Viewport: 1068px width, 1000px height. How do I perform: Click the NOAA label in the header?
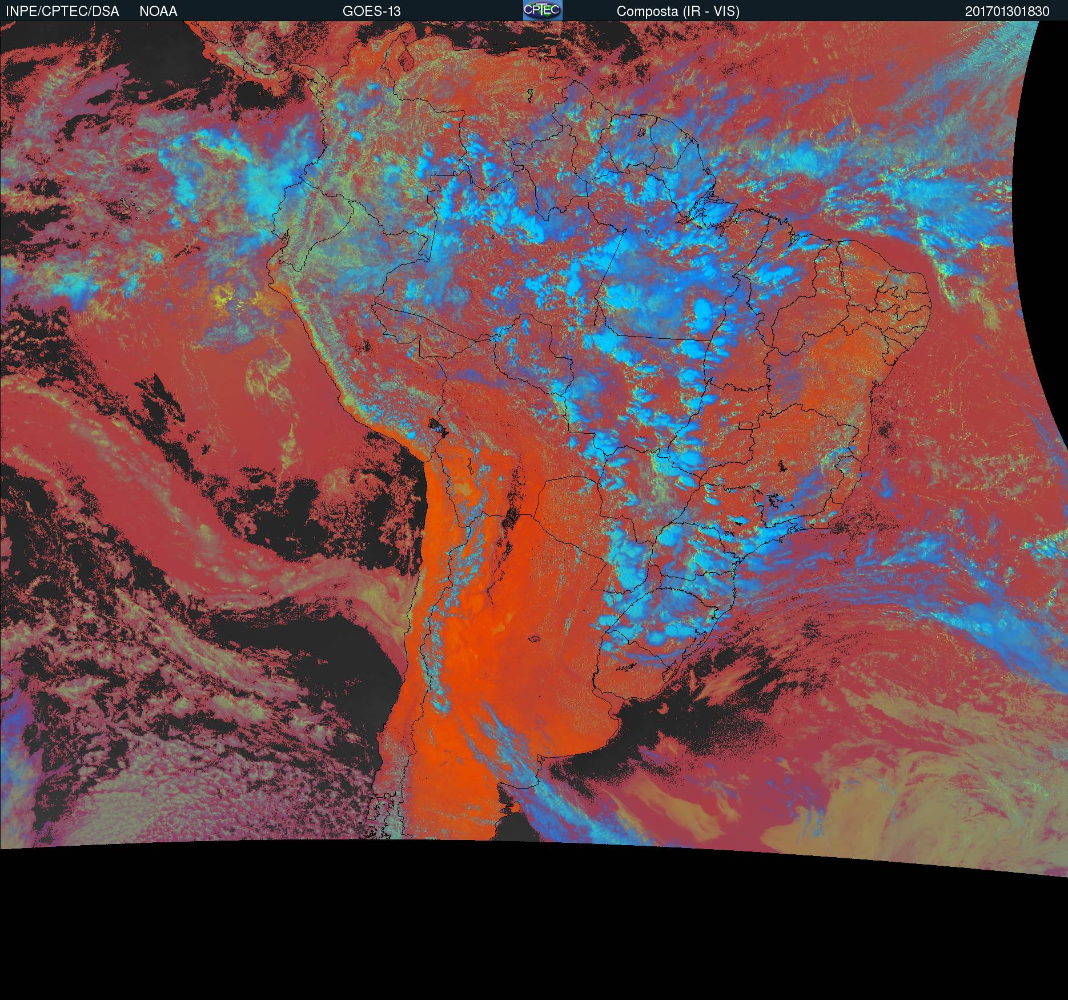pos(158,11)
